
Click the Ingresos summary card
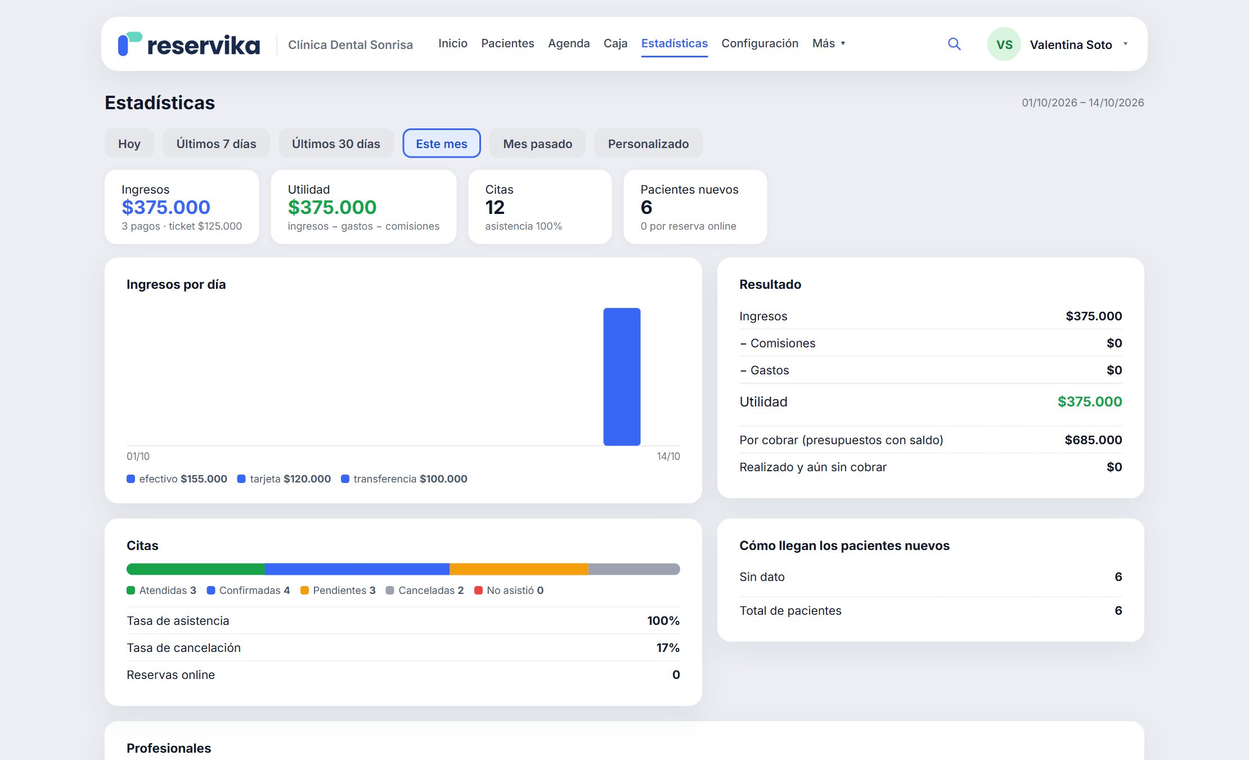click(x=182, y=207)
